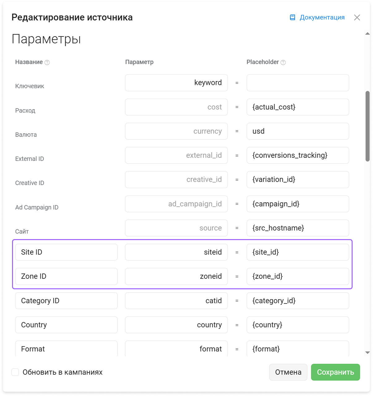
Task: Click the zoneid parameter field
Action: click(x=176, y=276)
